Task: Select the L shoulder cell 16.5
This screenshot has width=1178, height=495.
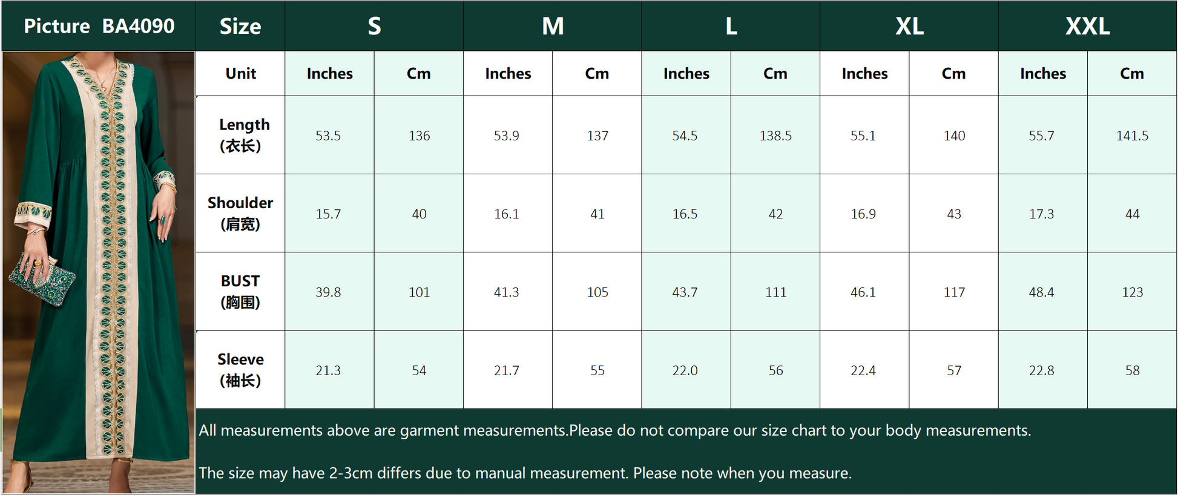Action: [686, 213]
